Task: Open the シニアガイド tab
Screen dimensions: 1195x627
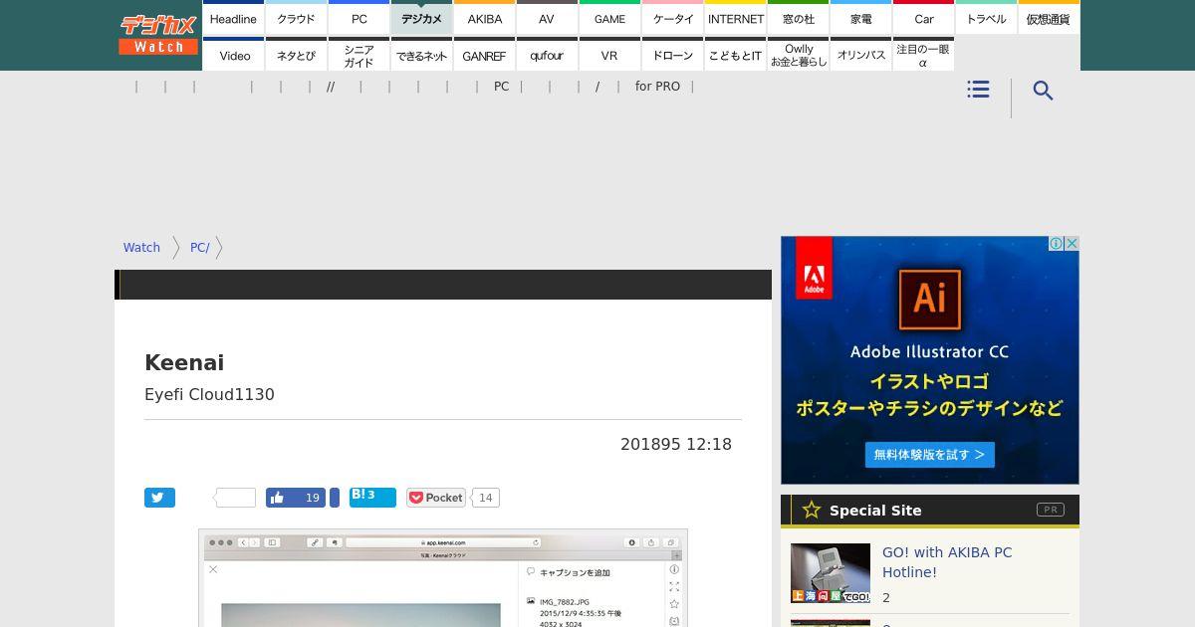Action: [358, 55]
